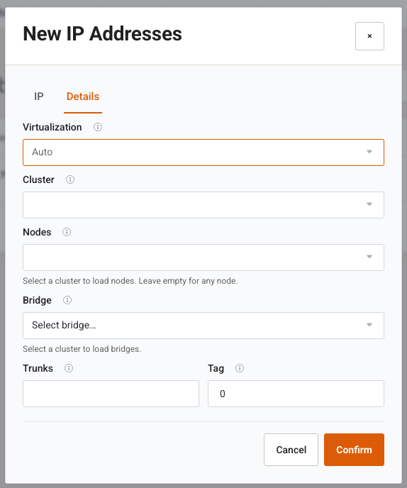The height and width of the screenshot is (488, 407).
Task: Focus the Trunks input field
Action: (x=111, y=394)
